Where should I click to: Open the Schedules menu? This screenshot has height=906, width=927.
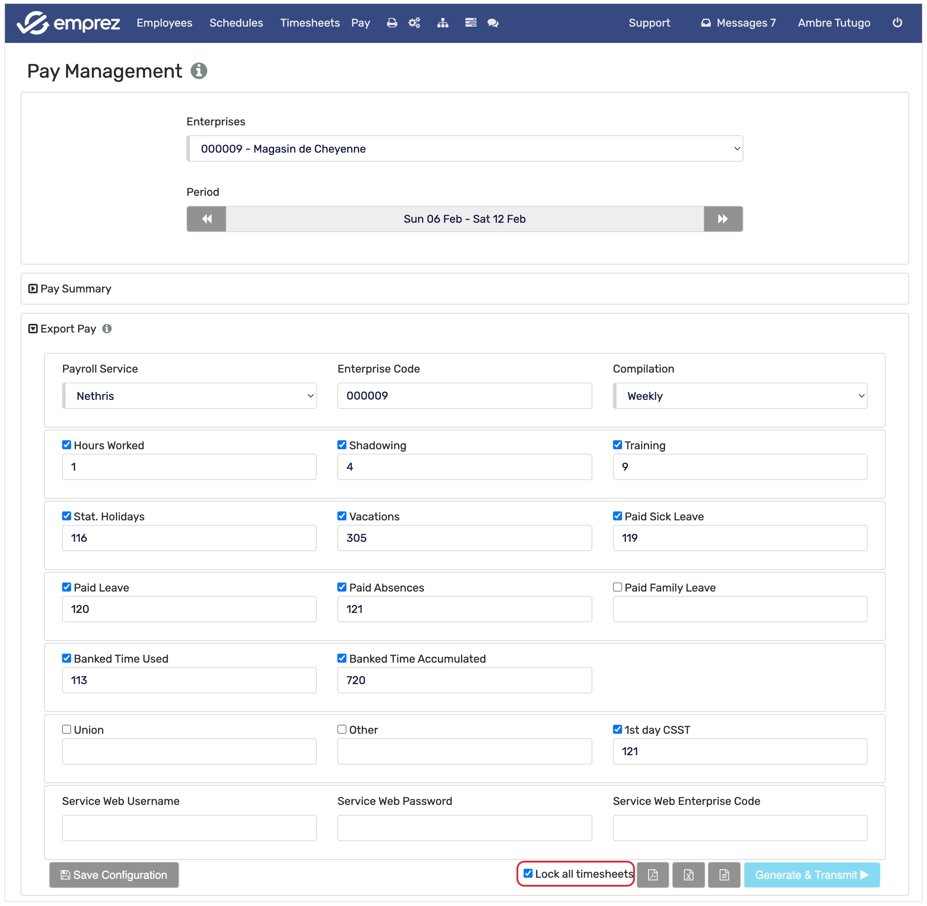[x=236, y=23]
